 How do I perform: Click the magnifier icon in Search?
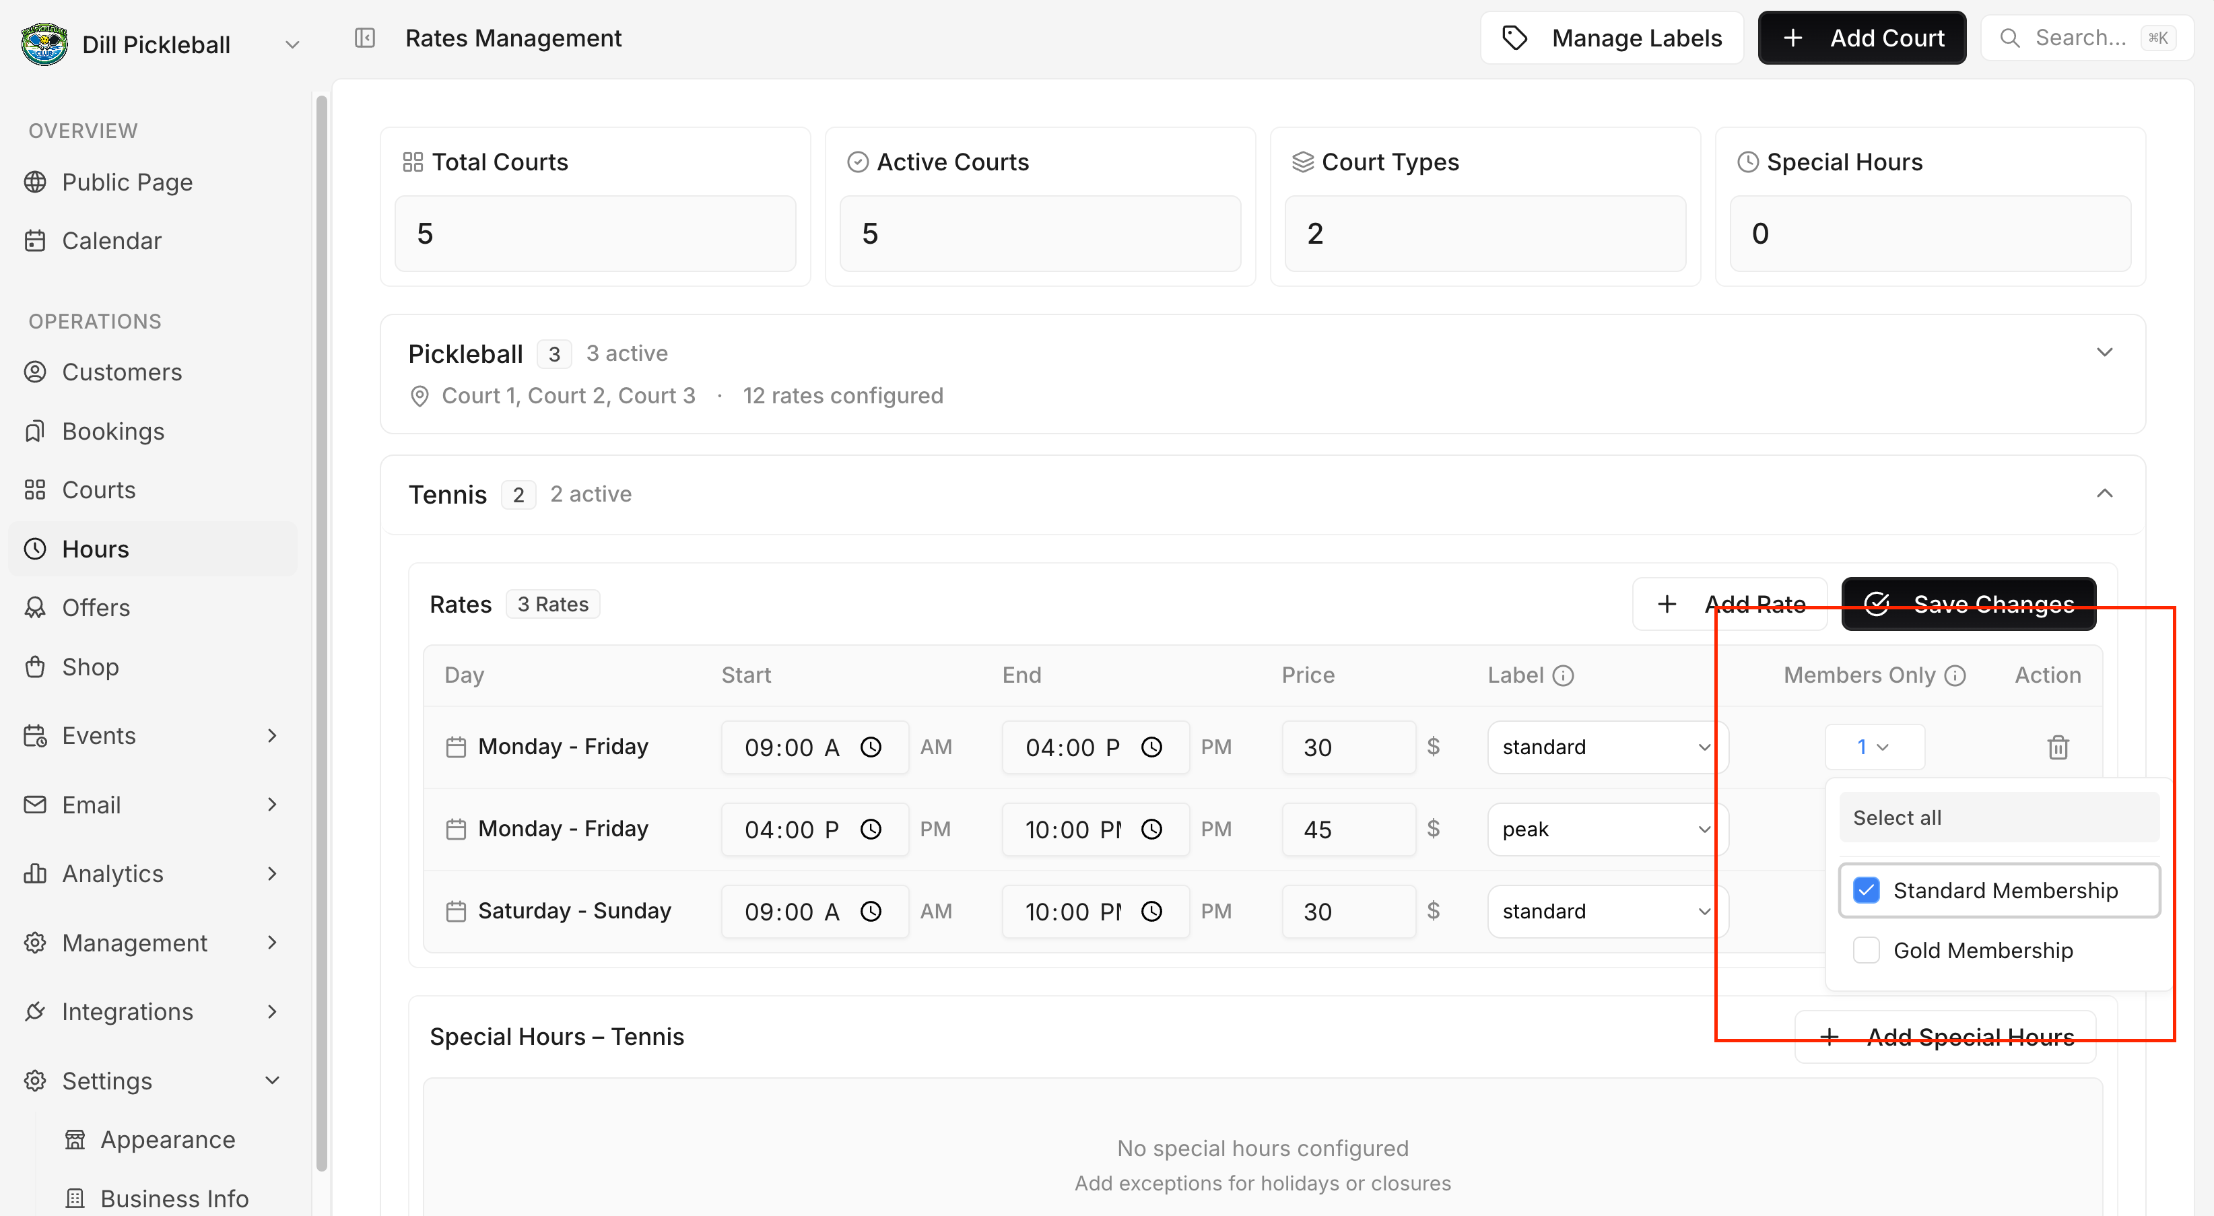tap(2009, 38)
